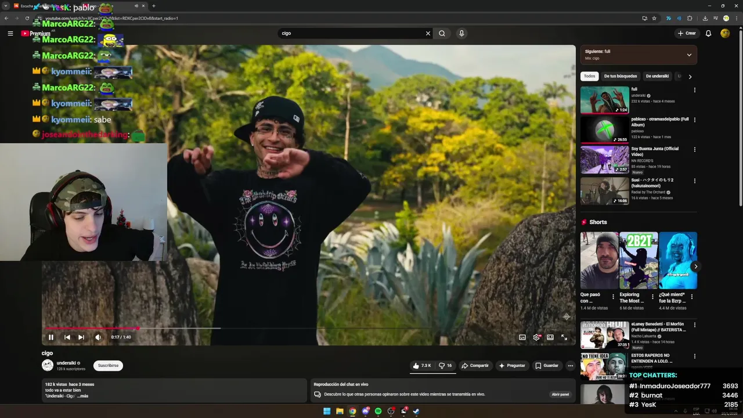Dislike the video thumbs down
The image size is (743, 418).
point(445,366)
